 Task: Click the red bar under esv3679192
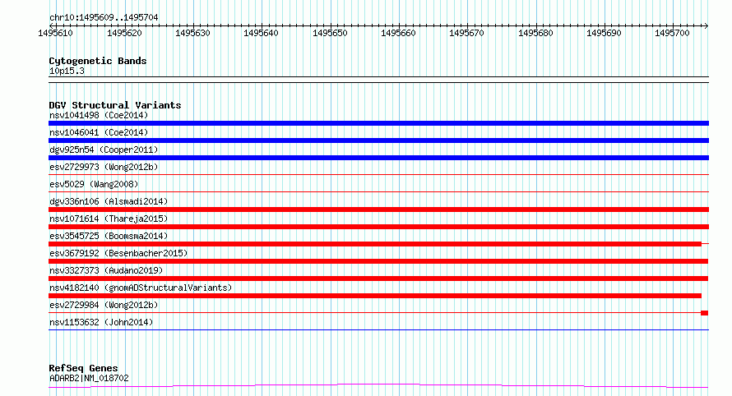[x=378, y=261]
